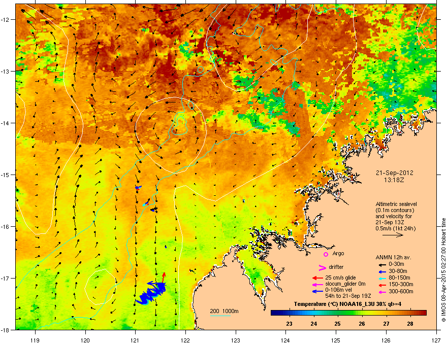Click the '200 1000m' bathymetry label

(x=224, y=311)
